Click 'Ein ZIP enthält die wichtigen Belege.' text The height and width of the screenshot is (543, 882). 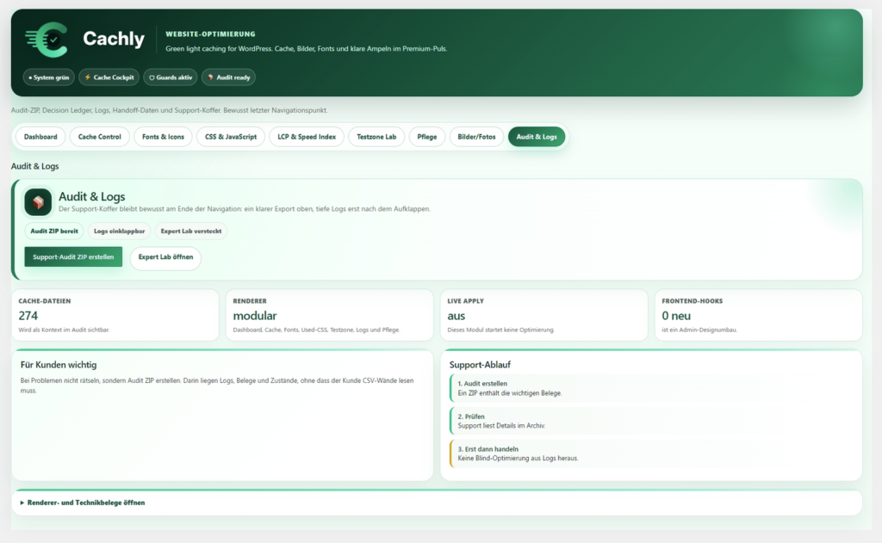[x=510, y=393]
